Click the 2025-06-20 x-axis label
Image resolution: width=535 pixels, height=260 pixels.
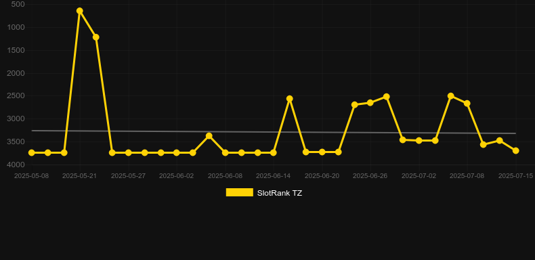click(x=322, y=176)
